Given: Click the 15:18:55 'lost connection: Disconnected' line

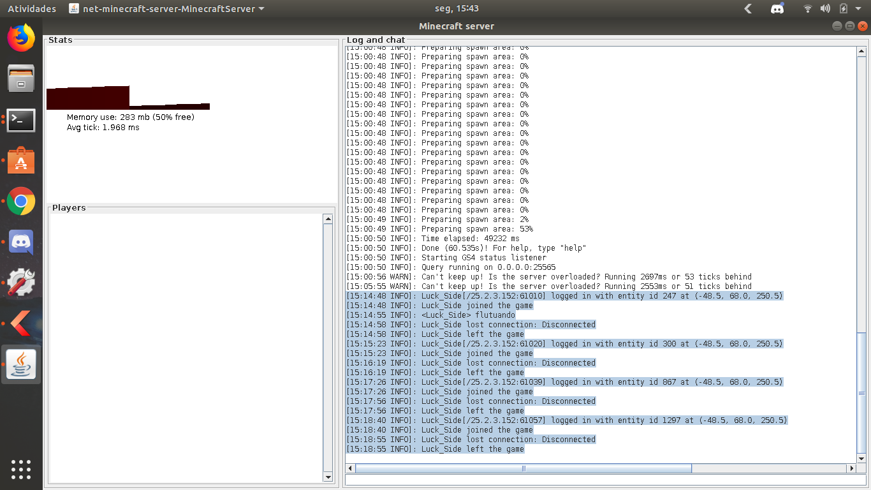Looking at the screenshot, I should pos(471,440).
